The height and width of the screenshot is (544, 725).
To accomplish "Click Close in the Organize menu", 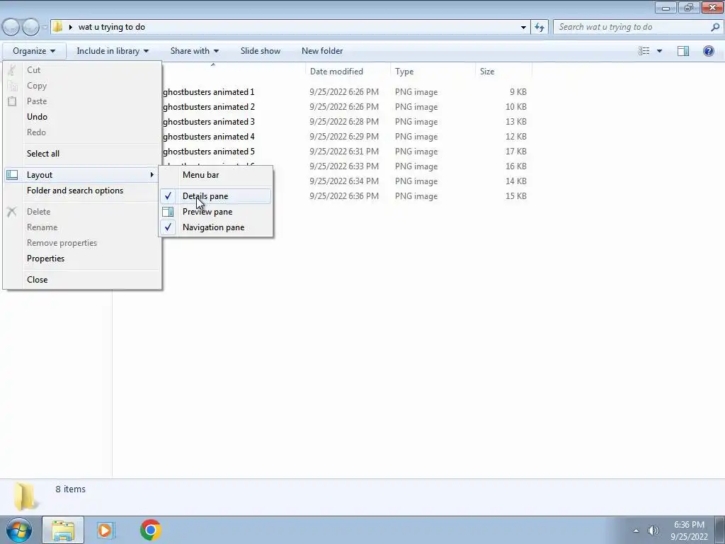I will click(x=84, y=280).
